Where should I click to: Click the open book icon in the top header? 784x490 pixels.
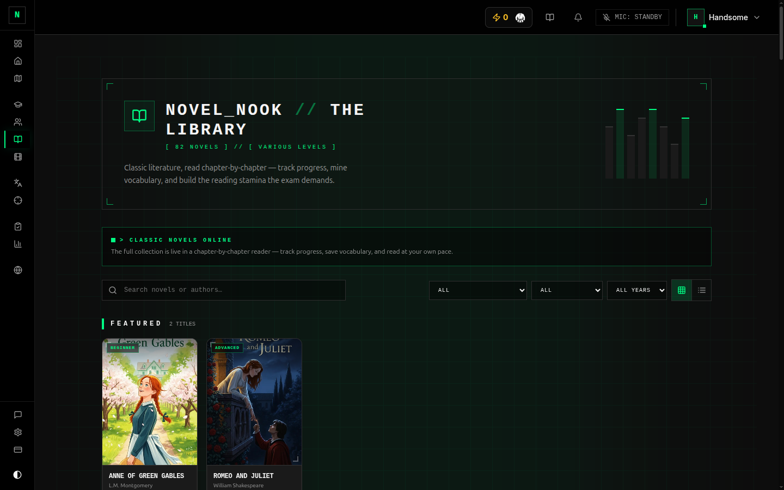click(x=550, y=17)
